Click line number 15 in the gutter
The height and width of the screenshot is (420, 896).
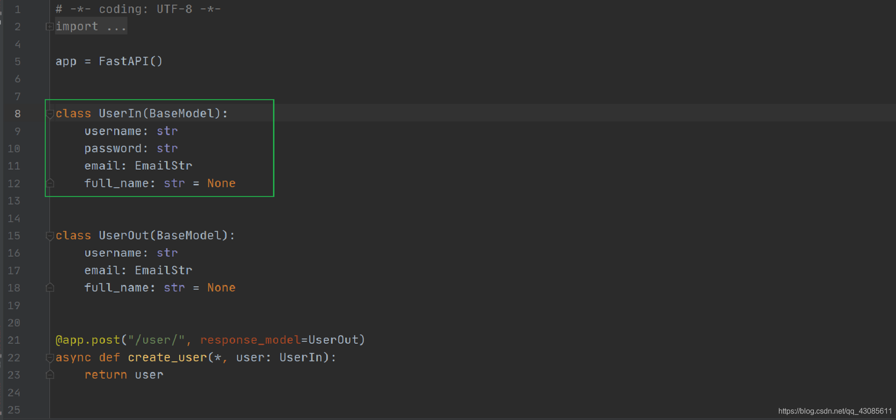tap(14, 236)
